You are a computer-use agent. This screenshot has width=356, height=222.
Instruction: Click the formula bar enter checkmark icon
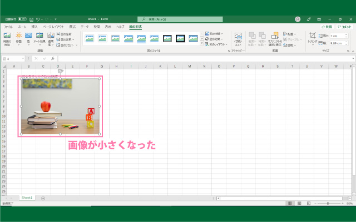(44, 58)
